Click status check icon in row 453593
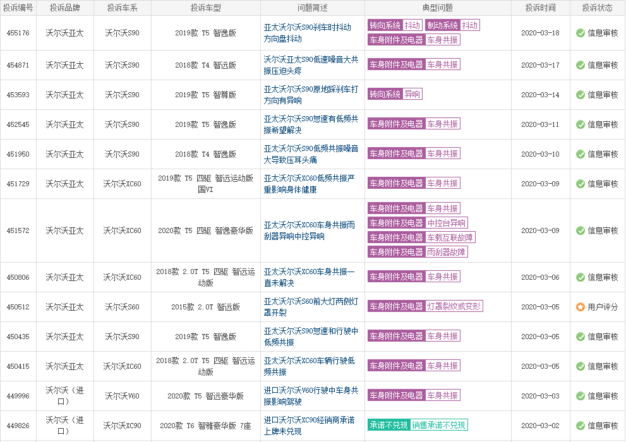Screen dimensions: 626x442 point(581,95)
